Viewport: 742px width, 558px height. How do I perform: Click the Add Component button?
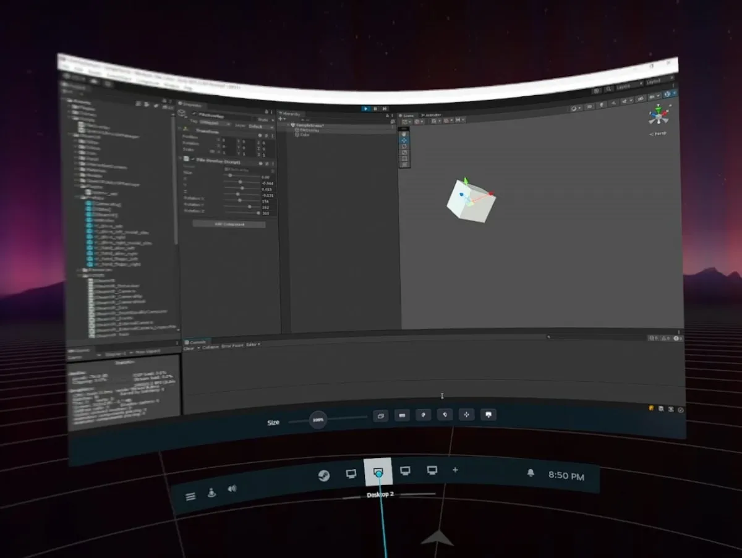click(229, 224)
